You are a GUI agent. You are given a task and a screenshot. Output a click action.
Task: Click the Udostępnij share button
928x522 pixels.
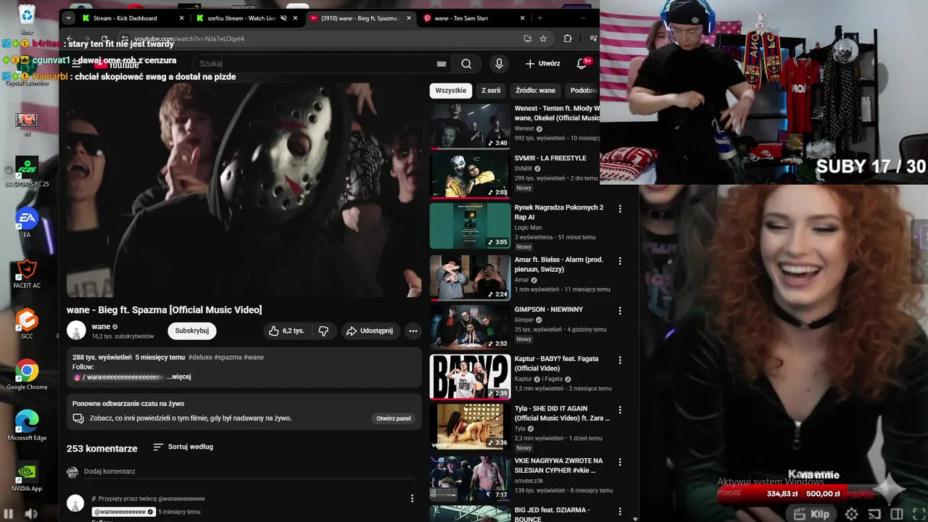pos(370,331)
